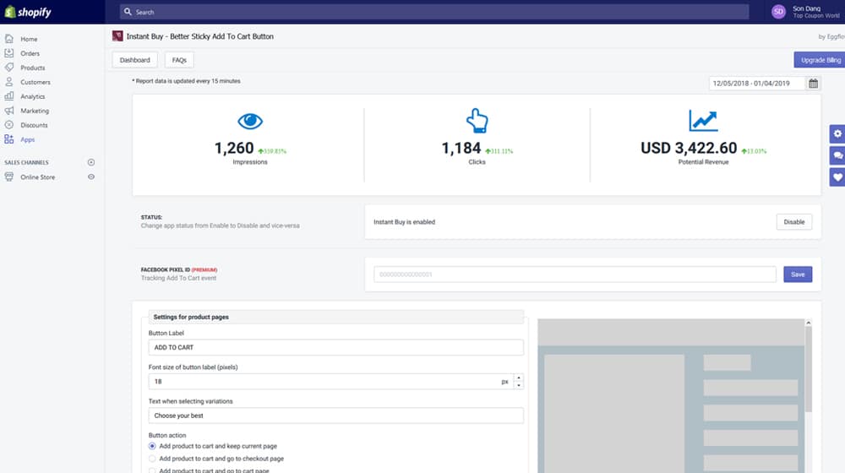
Task: Focus the Search field
Action: pyautogui.click(x=434, y=11)
